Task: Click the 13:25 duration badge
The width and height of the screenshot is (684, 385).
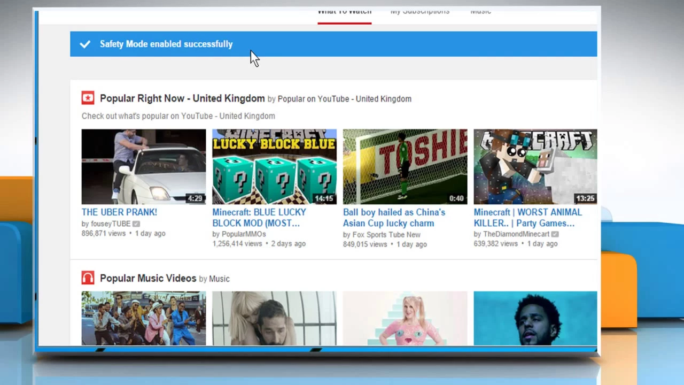Action: click(585, 198)
